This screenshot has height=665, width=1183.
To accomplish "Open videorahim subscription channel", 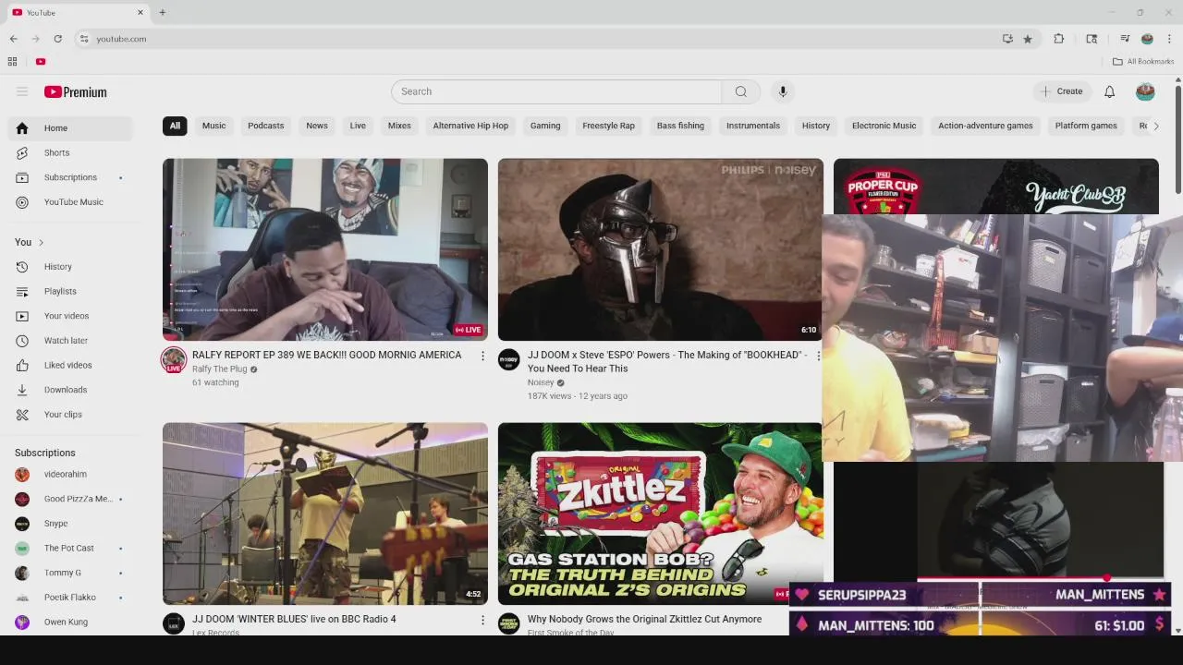I will tap(70, 474).
